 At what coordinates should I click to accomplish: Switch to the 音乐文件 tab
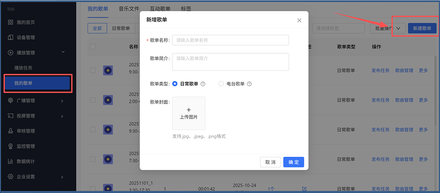coord(129,9)
